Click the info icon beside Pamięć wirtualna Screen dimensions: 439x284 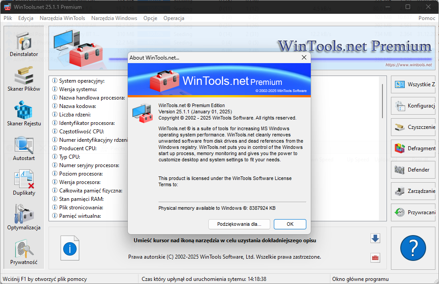(55, 216)
